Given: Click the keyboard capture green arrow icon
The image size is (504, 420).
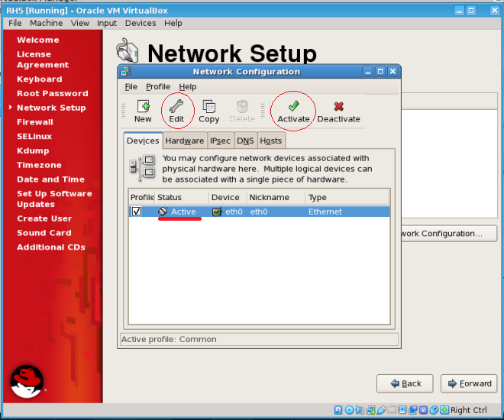Looking at the screenshot, I should (x=444, y=410).
